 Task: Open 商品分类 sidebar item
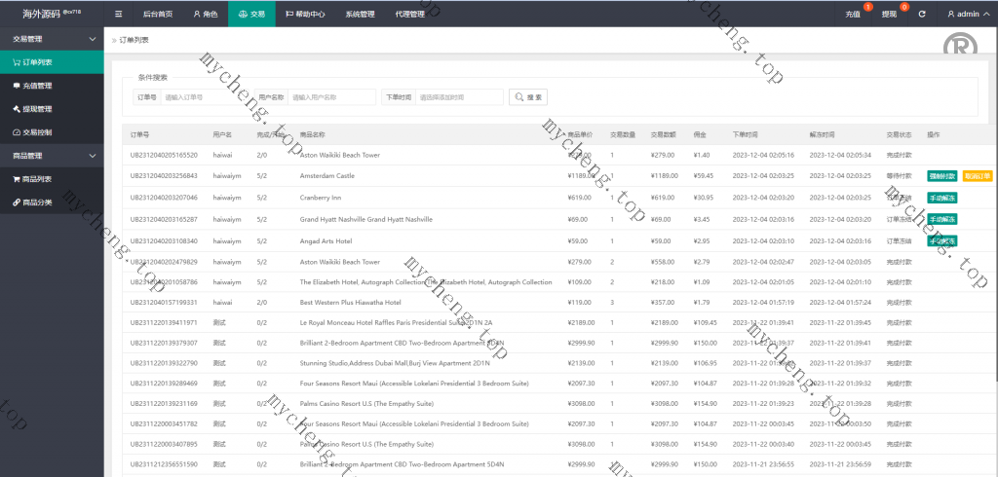pyautogui.click(x=38, y=202)
